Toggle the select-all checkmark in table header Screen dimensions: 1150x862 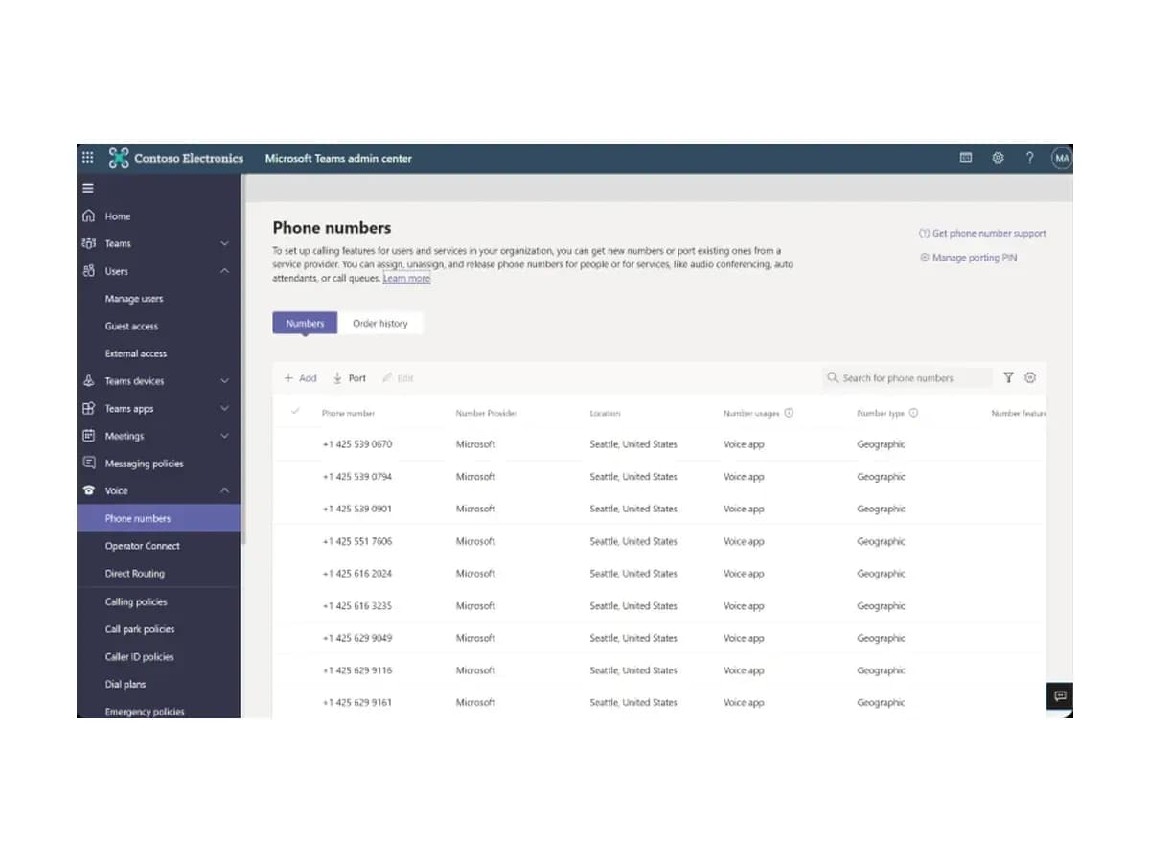point(295,411)
